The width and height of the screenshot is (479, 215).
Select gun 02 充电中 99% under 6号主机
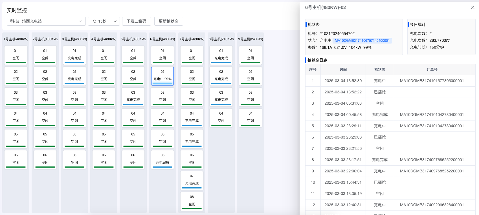click(162, 76)
